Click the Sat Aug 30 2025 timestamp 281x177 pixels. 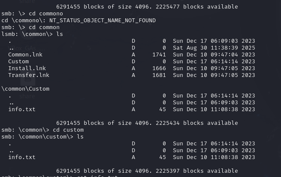(214, 48)
